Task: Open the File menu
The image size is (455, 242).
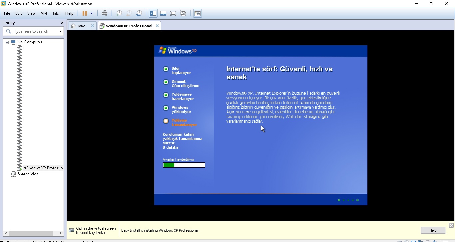Action: click(x=7, y=13)
